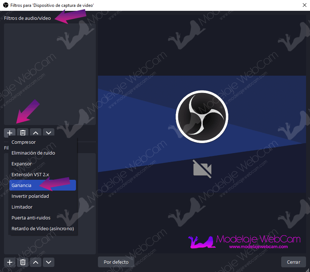
Task: Close the Filtros dialog window
Action: pyautogui.click(x=305, y=5)
